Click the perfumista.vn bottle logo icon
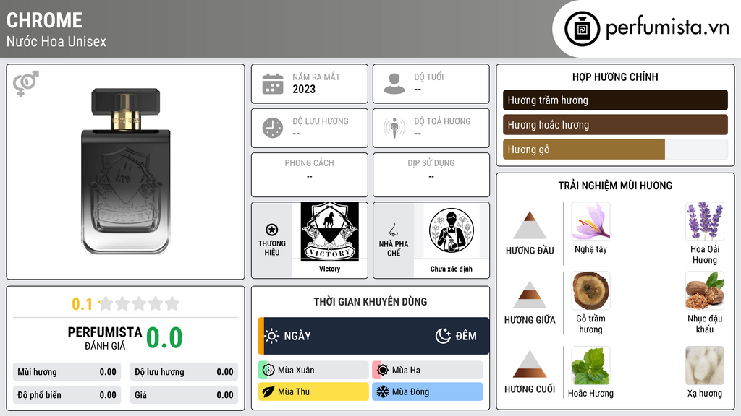 coord(583,29)
